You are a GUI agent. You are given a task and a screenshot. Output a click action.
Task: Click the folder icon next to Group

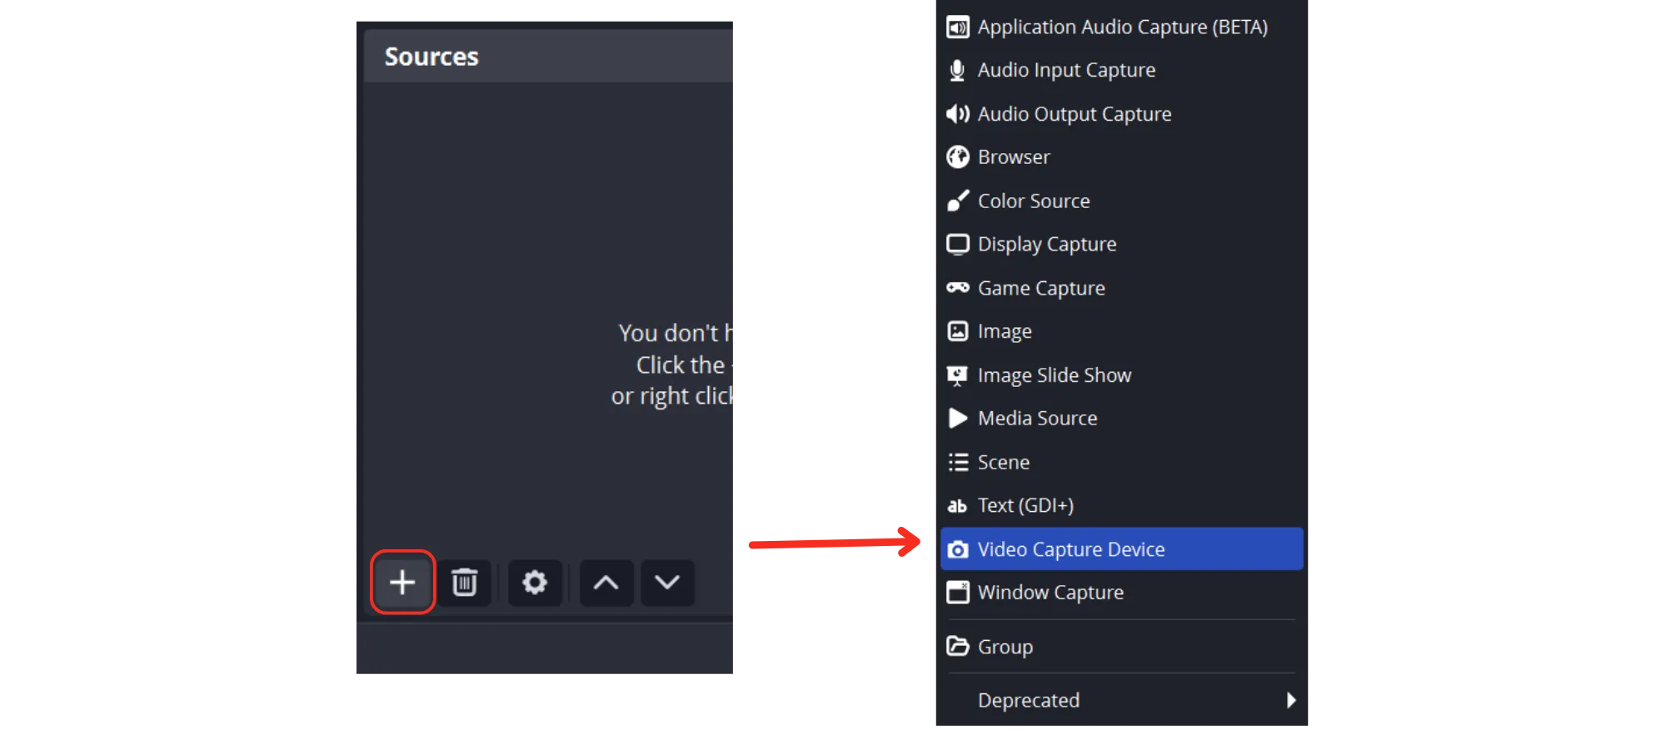[x=958, y=646]
